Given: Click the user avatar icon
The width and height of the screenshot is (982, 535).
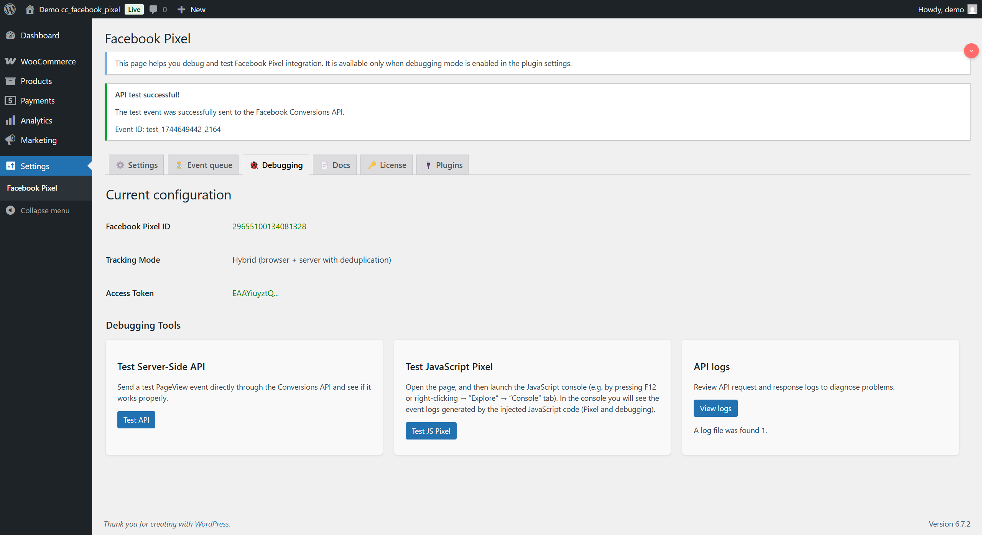Looking at the screenshot, I should click(972, 9).
